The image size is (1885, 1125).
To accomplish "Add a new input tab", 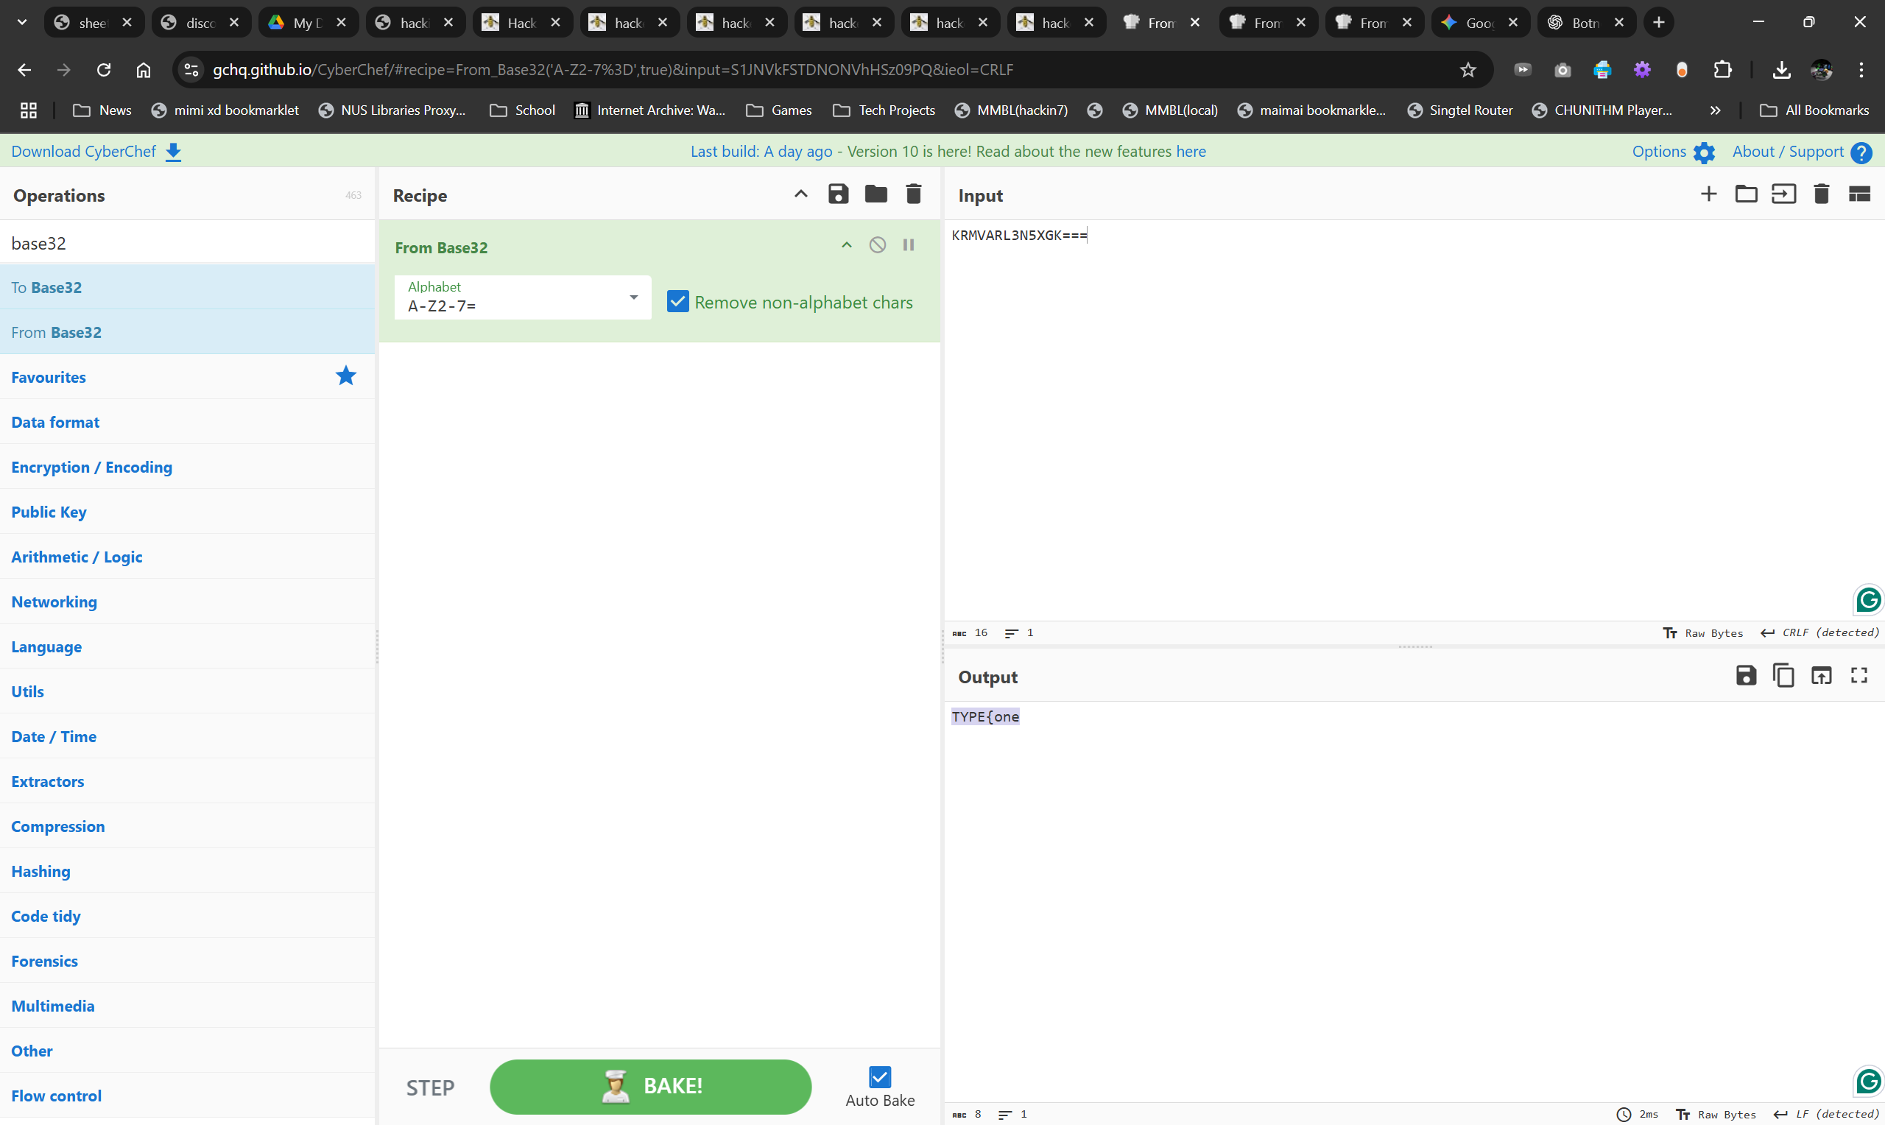I will click(1708, 194).
